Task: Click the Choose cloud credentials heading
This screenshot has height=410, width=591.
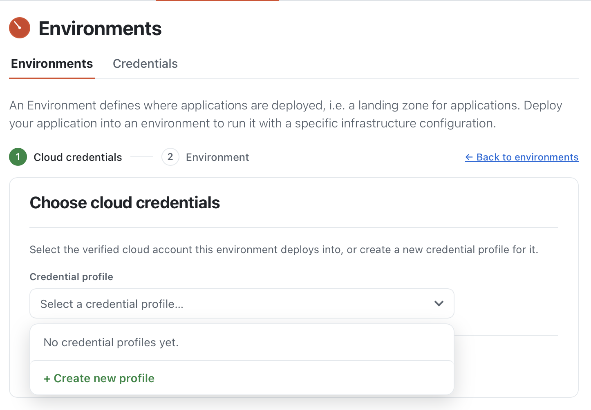Action: [x=125, y=203]
